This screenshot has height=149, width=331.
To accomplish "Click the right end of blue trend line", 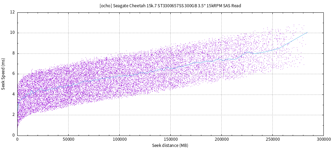I will click(307, 33).
